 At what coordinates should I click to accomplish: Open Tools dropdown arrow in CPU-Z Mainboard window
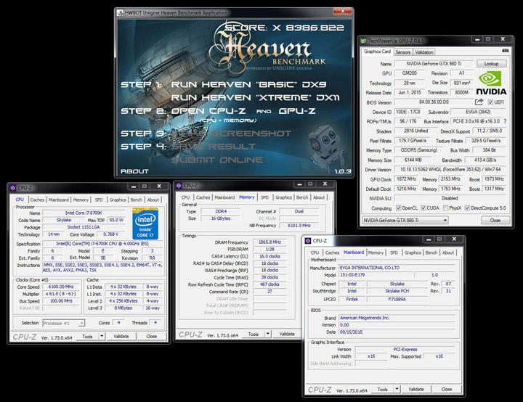click(x=397, y=389)
